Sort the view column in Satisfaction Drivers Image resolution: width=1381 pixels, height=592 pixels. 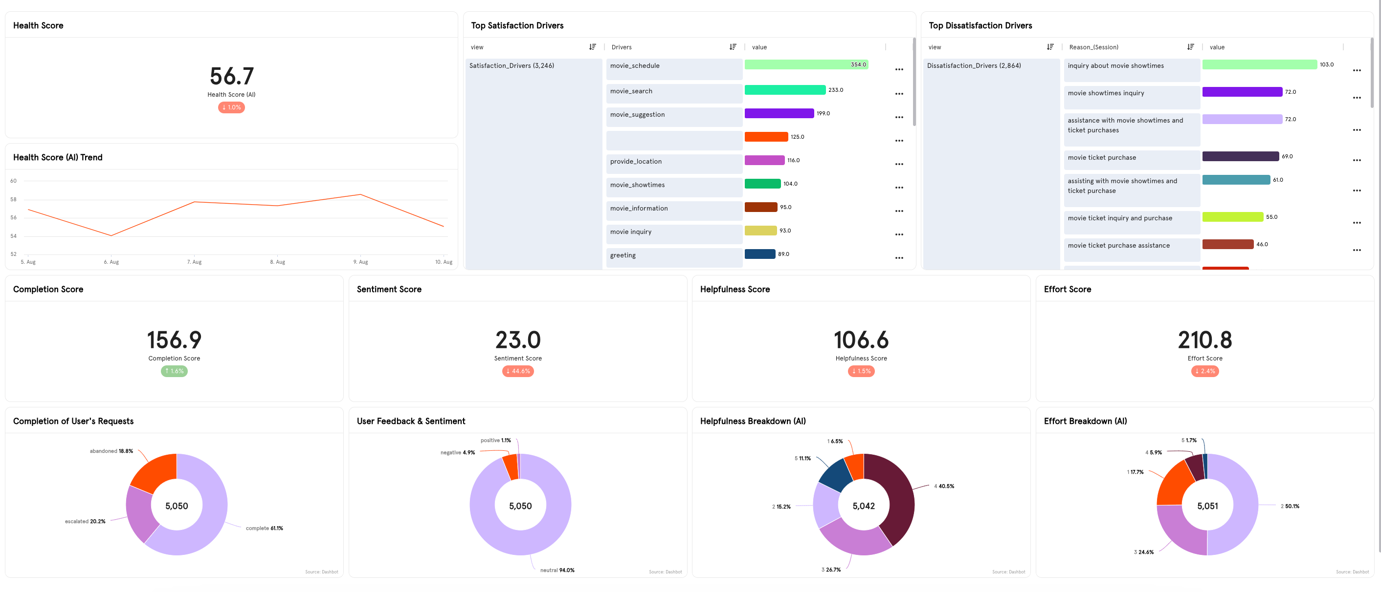click(x=592, y=47)
